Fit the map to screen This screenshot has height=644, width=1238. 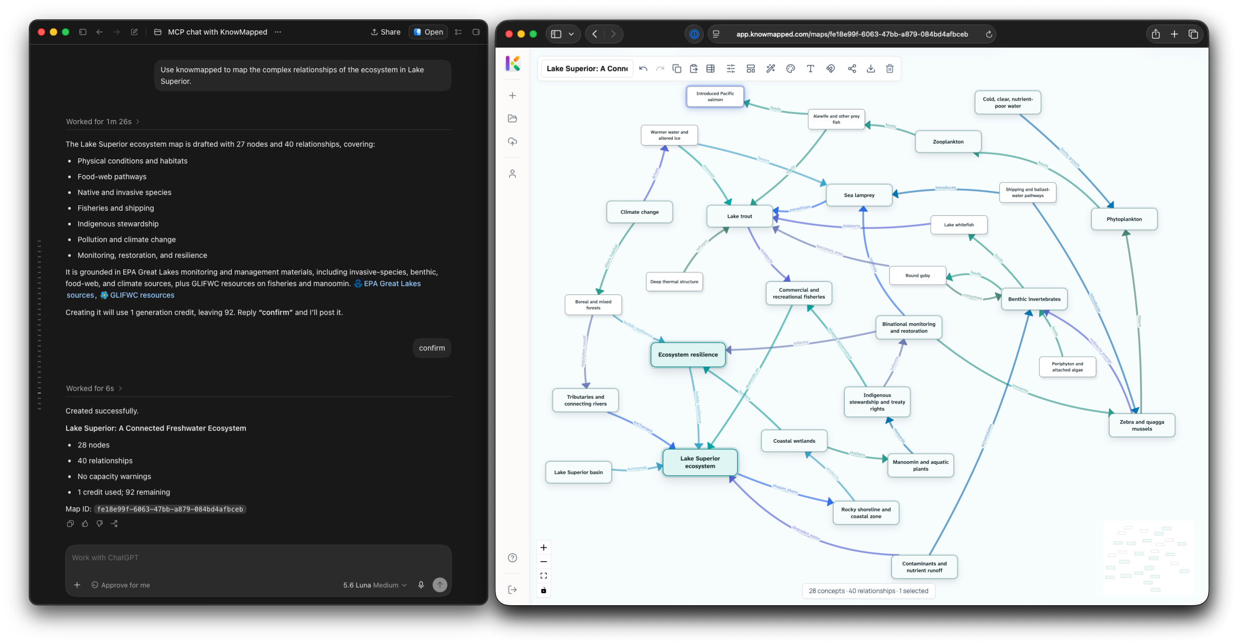pyautogui.click(x=544, y=575)
